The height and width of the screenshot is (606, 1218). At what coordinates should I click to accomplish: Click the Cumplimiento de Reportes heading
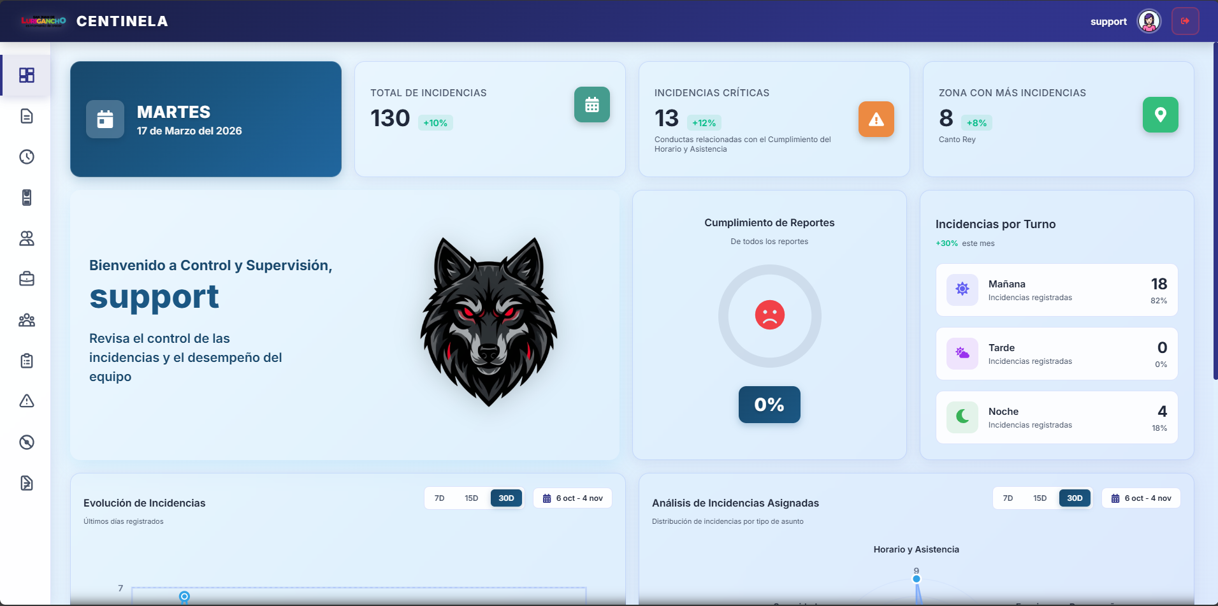click(x=769, y=222)
